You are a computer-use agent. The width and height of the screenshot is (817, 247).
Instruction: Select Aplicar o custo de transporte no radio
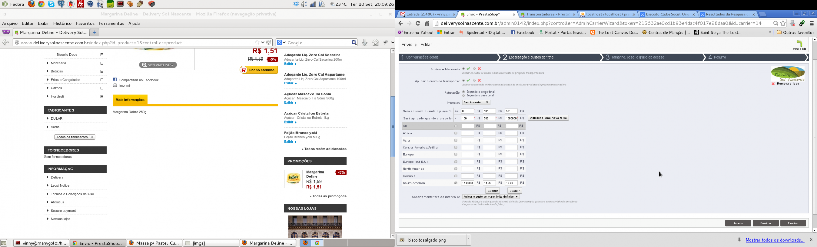click(x=474, y=81)
